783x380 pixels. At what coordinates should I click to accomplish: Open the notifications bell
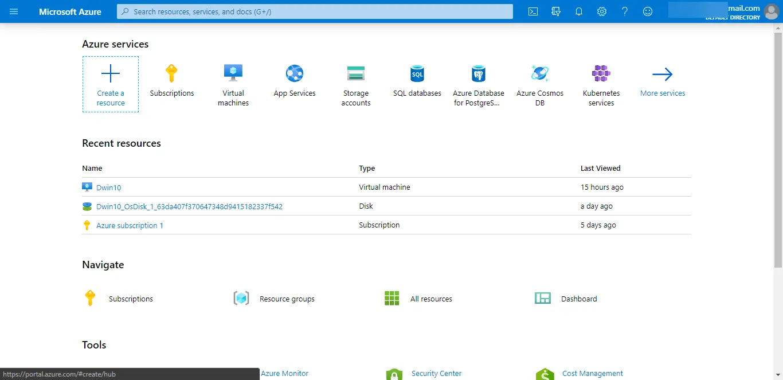[x=579, y=11]
